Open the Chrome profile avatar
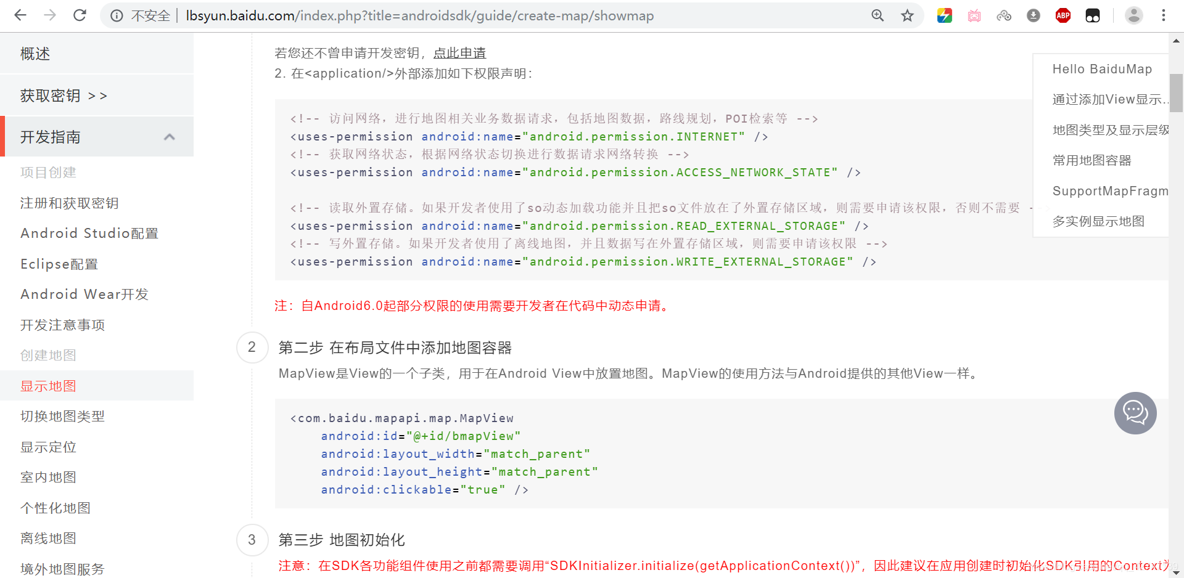1184x578 pixels. click(1133, 15)
